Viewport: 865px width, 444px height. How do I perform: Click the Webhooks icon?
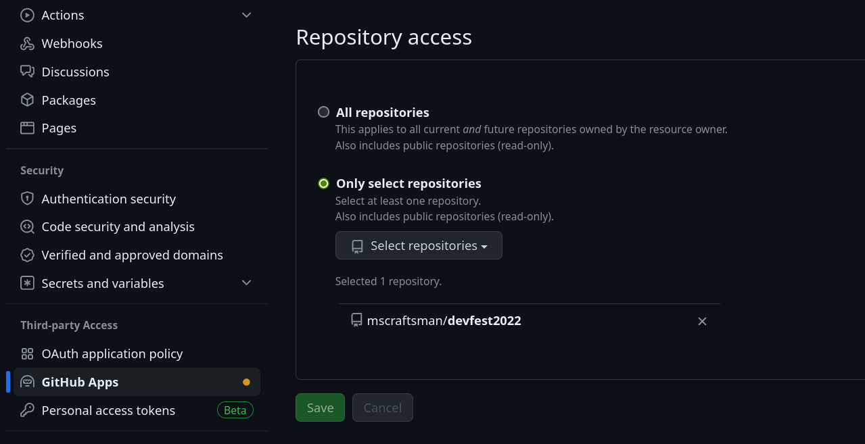point(27,43)
